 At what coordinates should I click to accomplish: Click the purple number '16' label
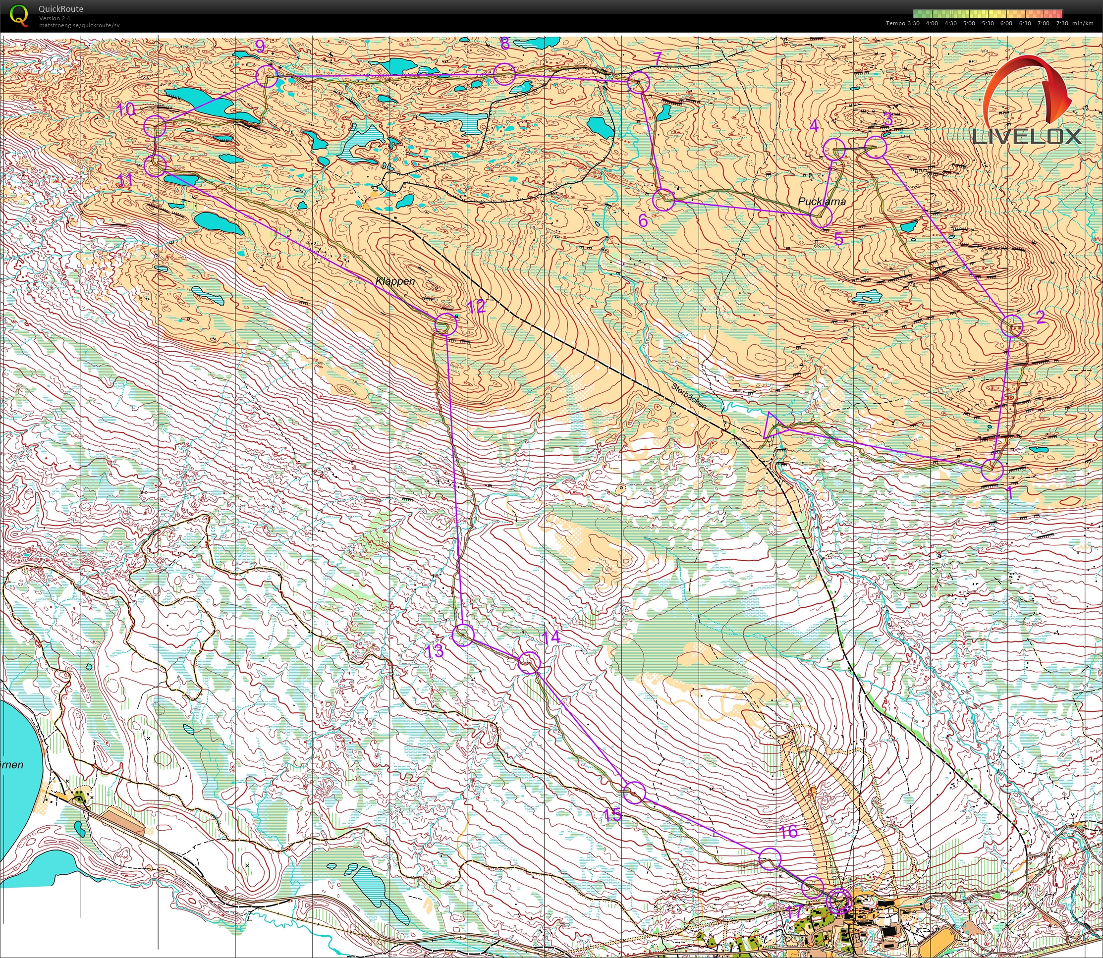click(789, 832)
